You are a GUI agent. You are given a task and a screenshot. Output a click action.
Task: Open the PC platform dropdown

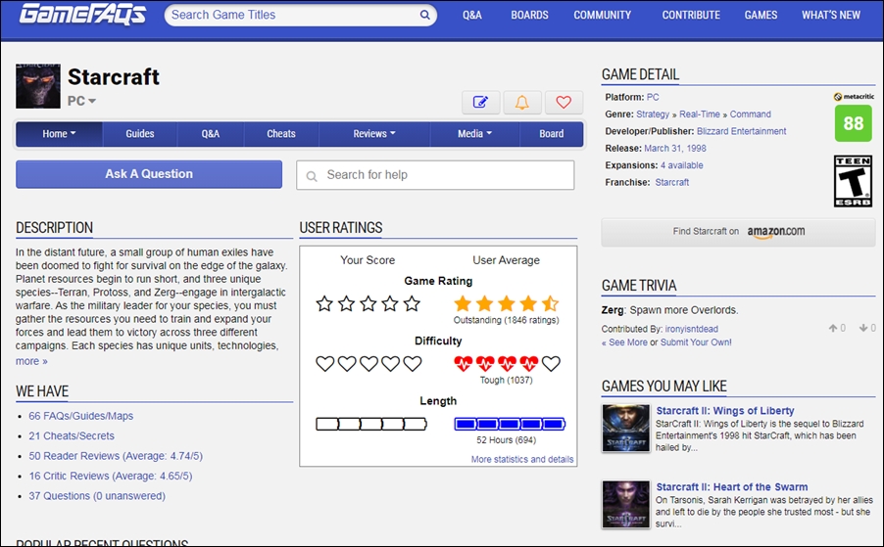click(x=81, y=101)
